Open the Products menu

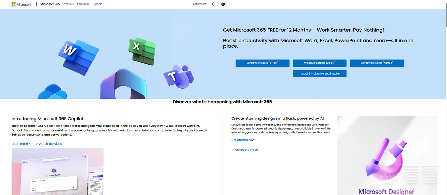(68, 4)
